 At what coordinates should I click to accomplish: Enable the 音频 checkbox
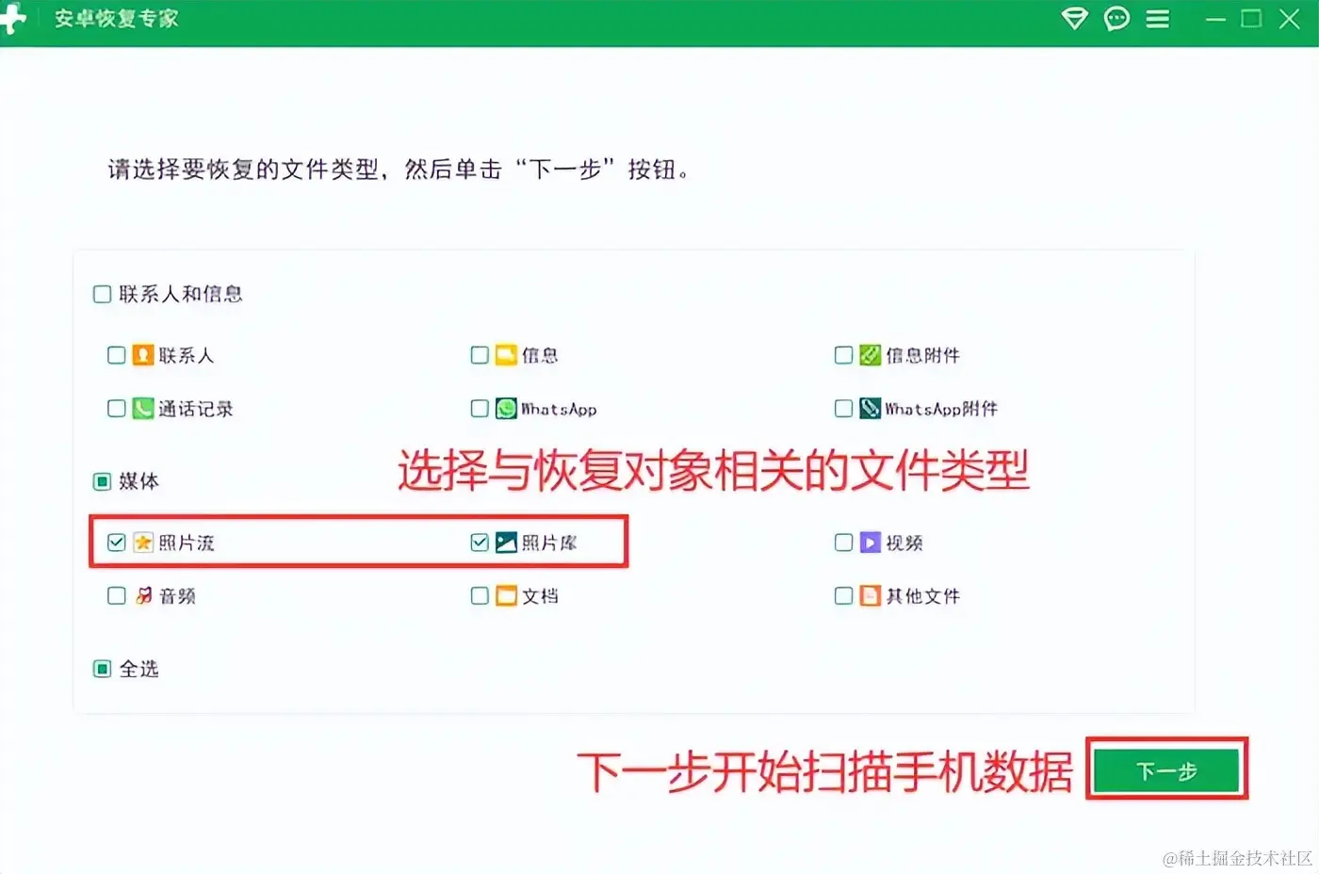[116, 596]
